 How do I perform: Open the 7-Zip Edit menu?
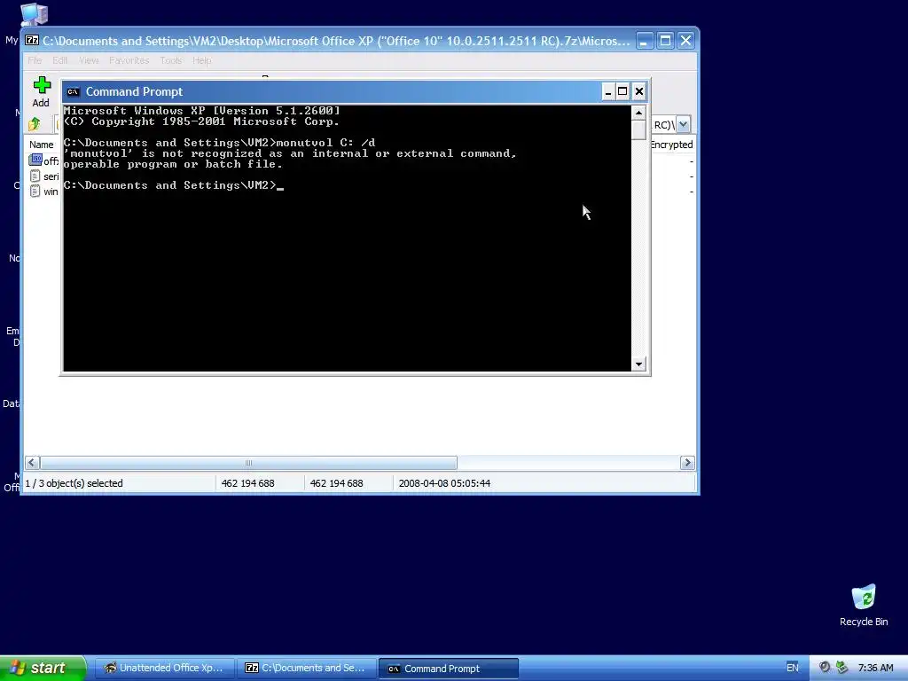pyautogui.click(x=59, y=60)
